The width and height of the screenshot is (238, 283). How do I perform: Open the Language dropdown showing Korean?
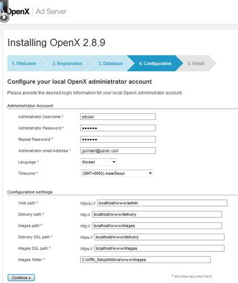point(98,162)
